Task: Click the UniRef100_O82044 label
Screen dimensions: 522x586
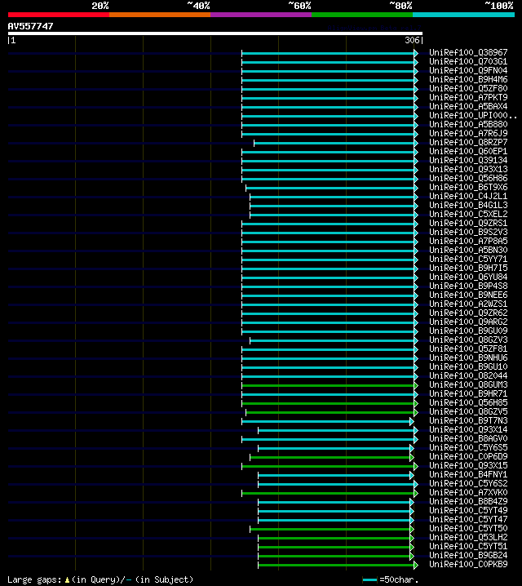Action: tap(468, 375)
